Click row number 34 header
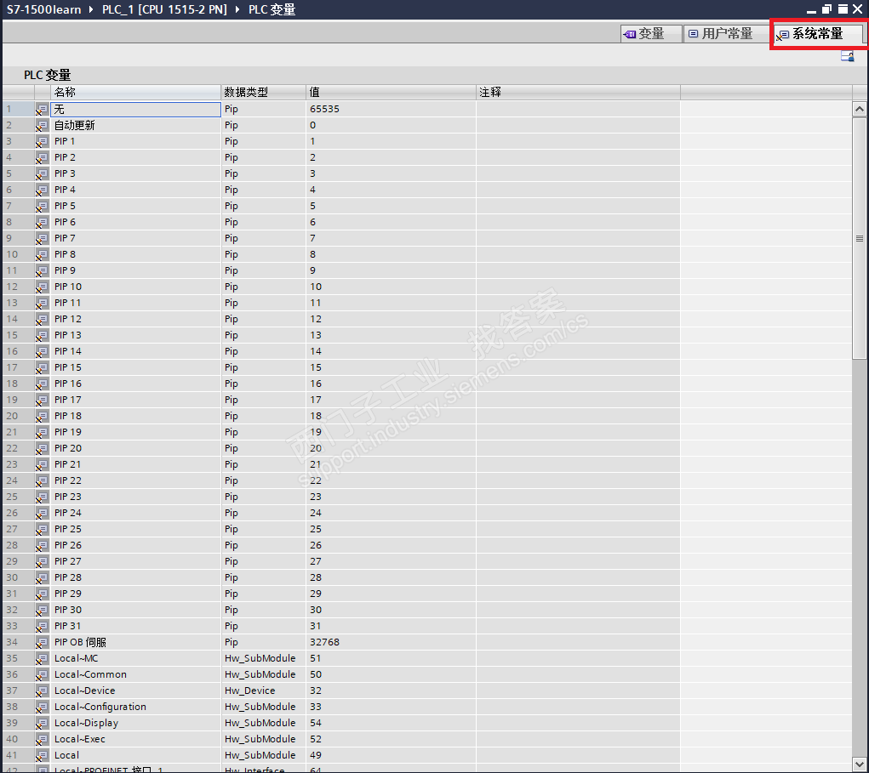This screenshot has height=773, width=869. coord(12,642)
